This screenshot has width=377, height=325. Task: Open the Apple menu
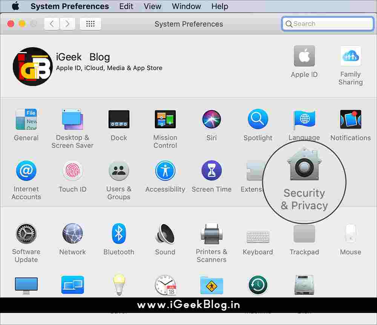(x=15, y=6)
